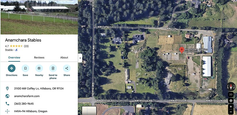Screen dimensions: 237x115
Task: Switch to the Reviews tab
Action: coord(39,57)
